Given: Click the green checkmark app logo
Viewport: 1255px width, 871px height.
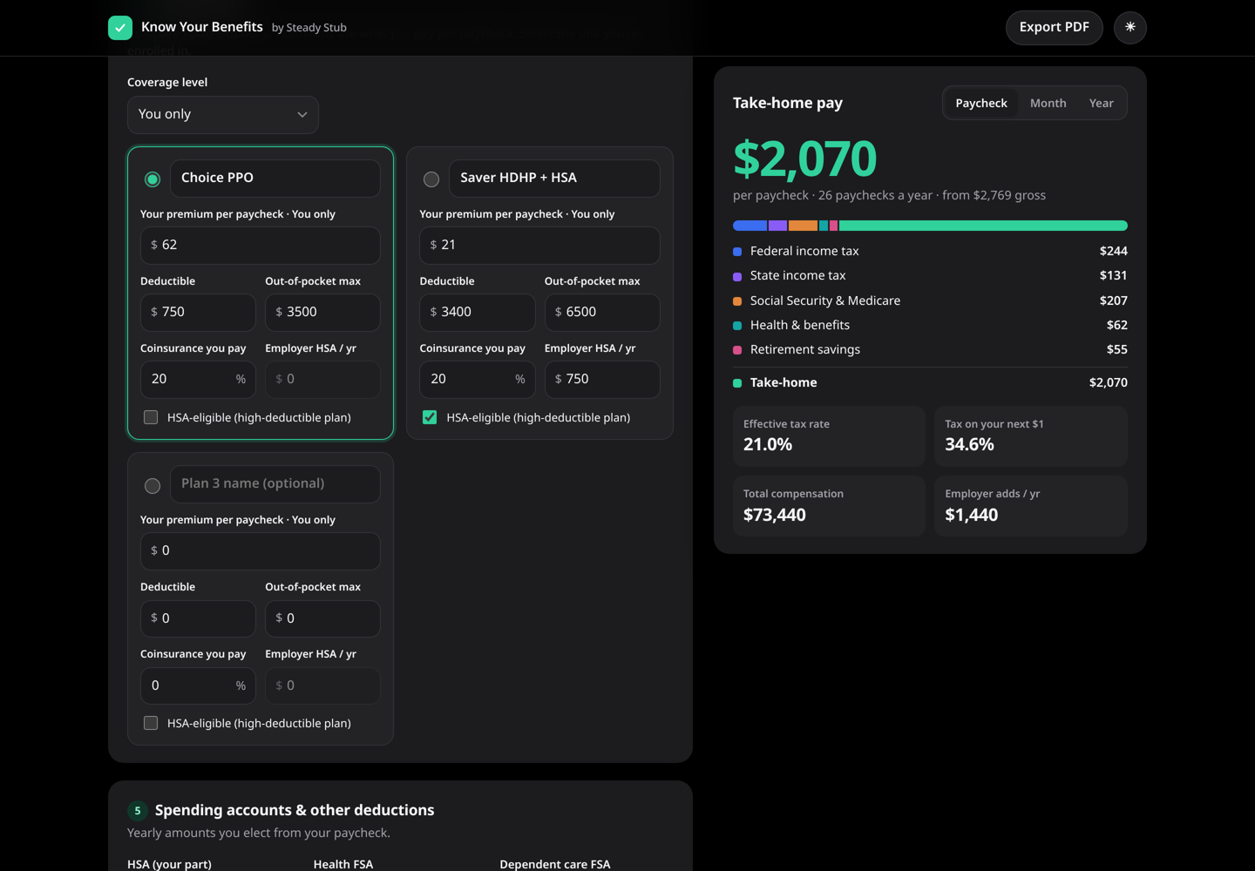Looking at the screenshot, I should (120, 28).
